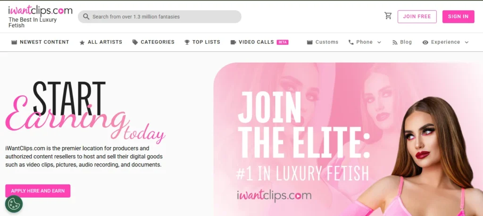Viewport: 483px width, 216px height.
Task: Click the Video Calls camera icon
Action: (233, 42)
